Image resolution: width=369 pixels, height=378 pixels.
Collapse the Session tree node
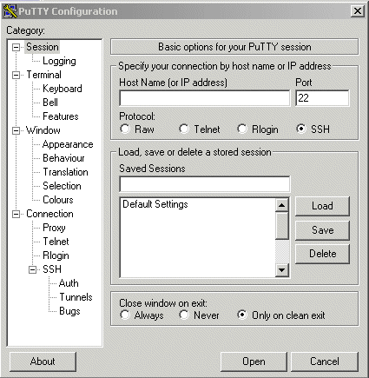[16, 47]
